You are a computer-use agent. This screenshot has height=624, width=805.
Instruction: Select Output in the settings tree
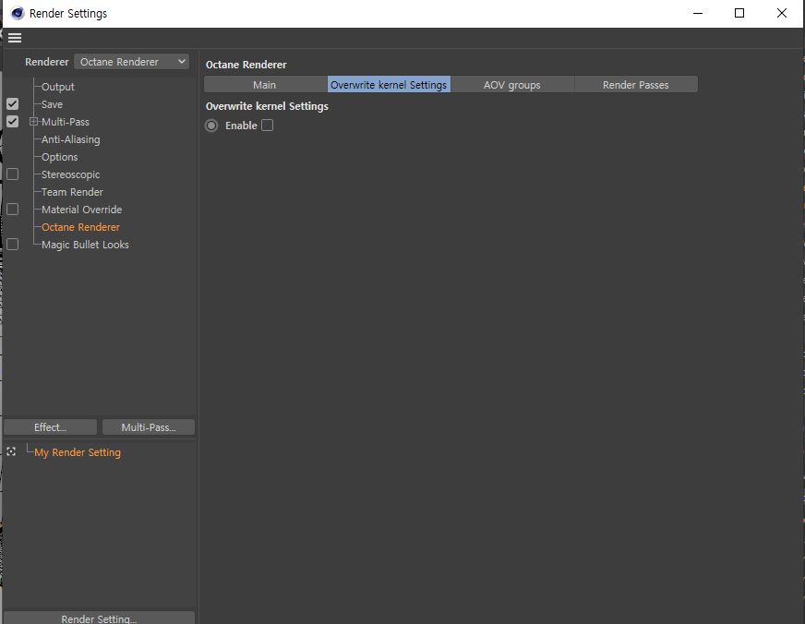[x=57, y=87]
